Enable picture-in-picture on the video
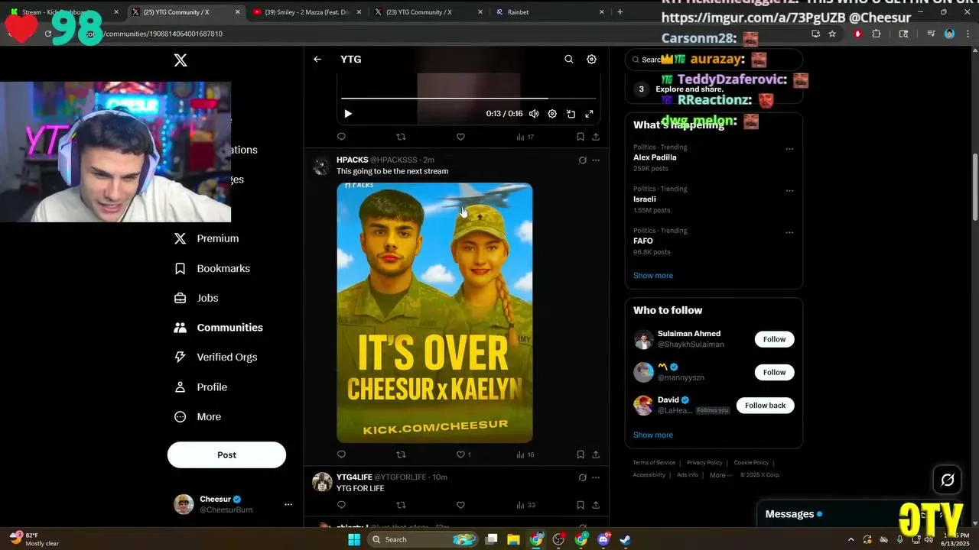 [571, 114]
